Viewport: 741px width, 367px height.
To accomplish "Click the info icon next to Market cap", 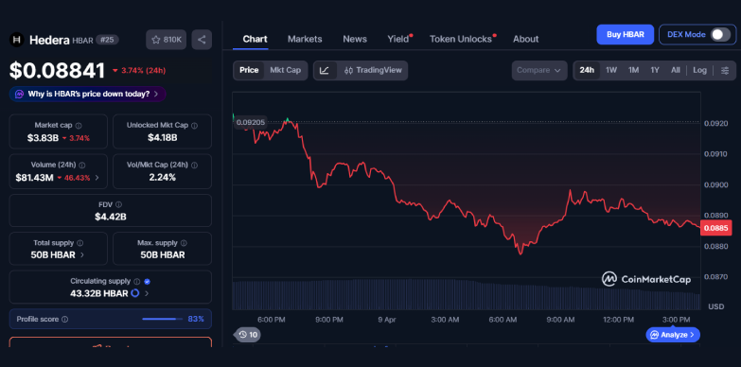I will pos(79,126).
